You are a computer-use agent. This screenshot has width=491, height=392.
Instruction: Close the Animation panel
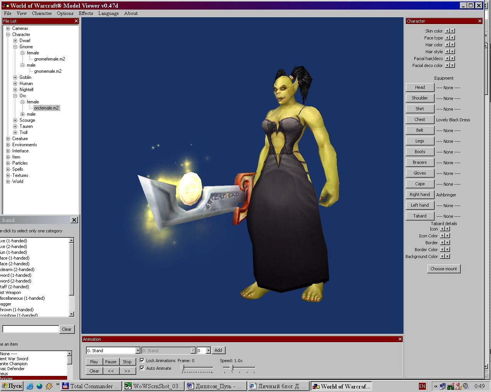pos(400,339)
